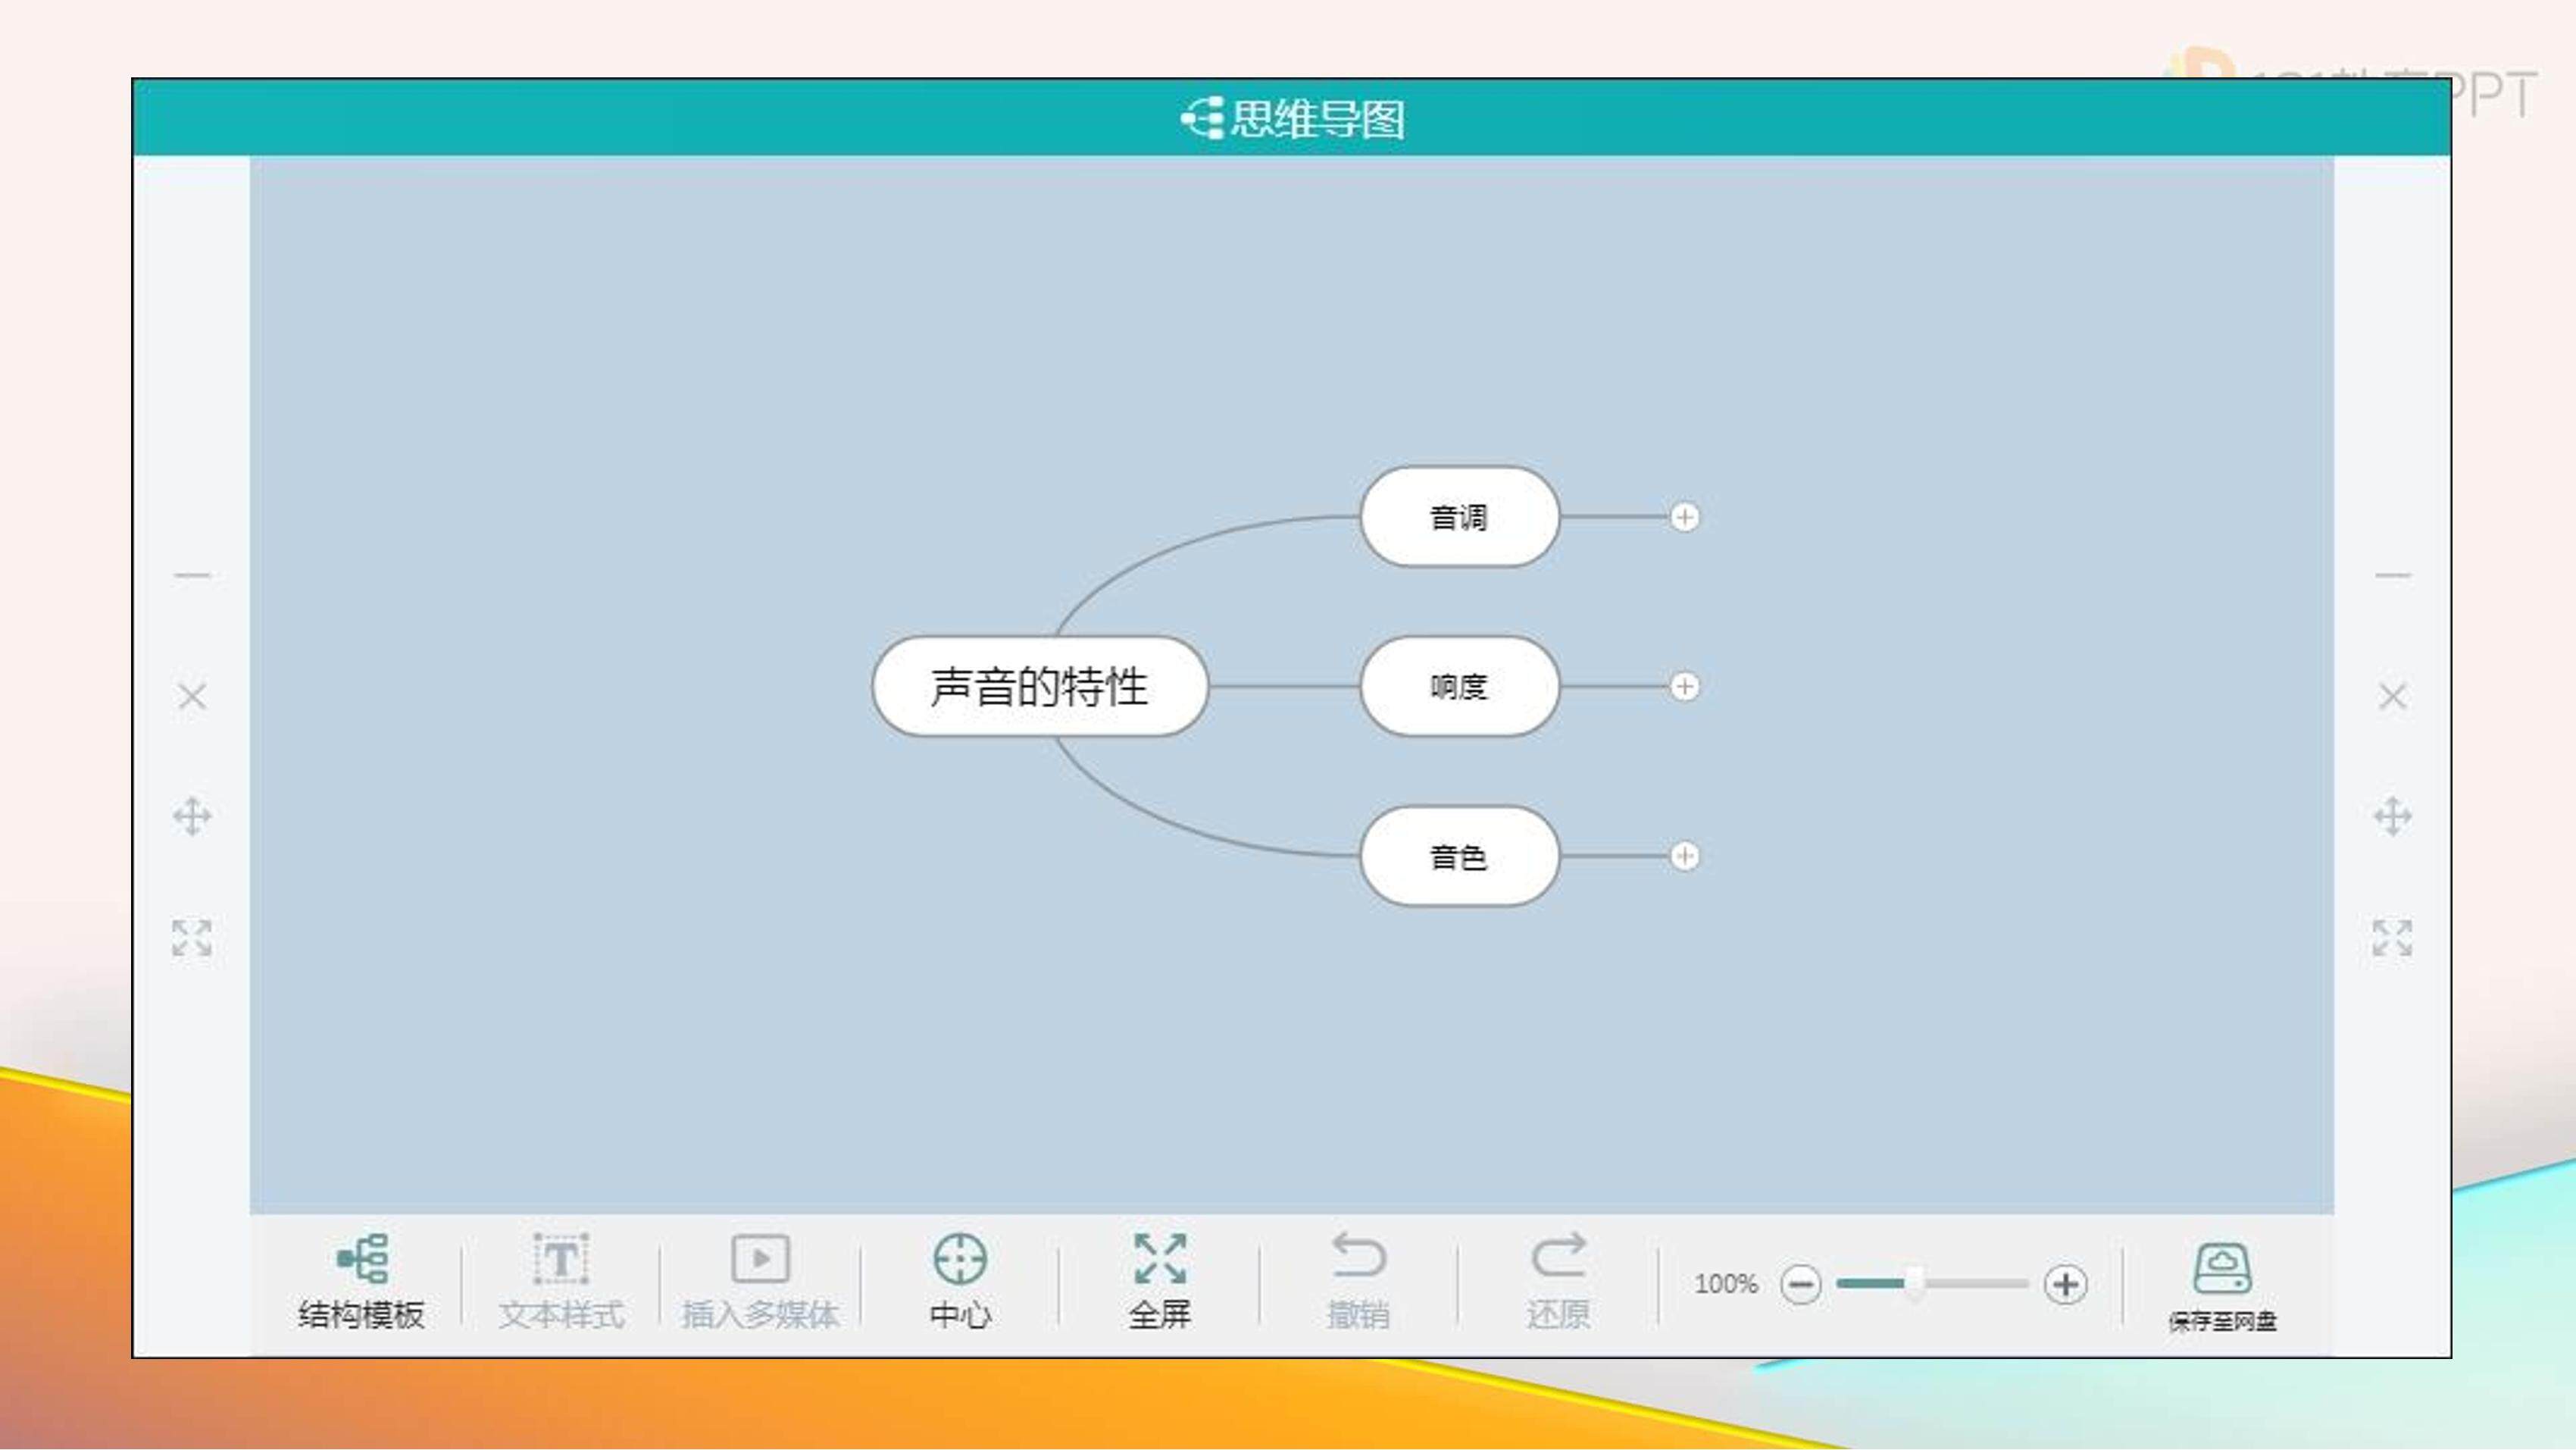Save the map via 保存至网盘
The image size is (2576, 1450).
pyautogui.click(x=2222, y=1287)
